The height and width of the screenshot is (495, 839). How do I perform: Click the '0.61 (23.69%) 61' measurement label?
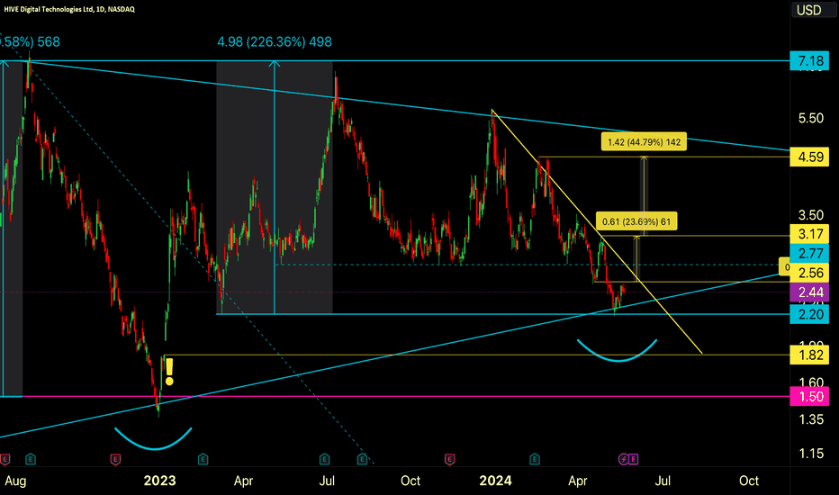point(636,221)
